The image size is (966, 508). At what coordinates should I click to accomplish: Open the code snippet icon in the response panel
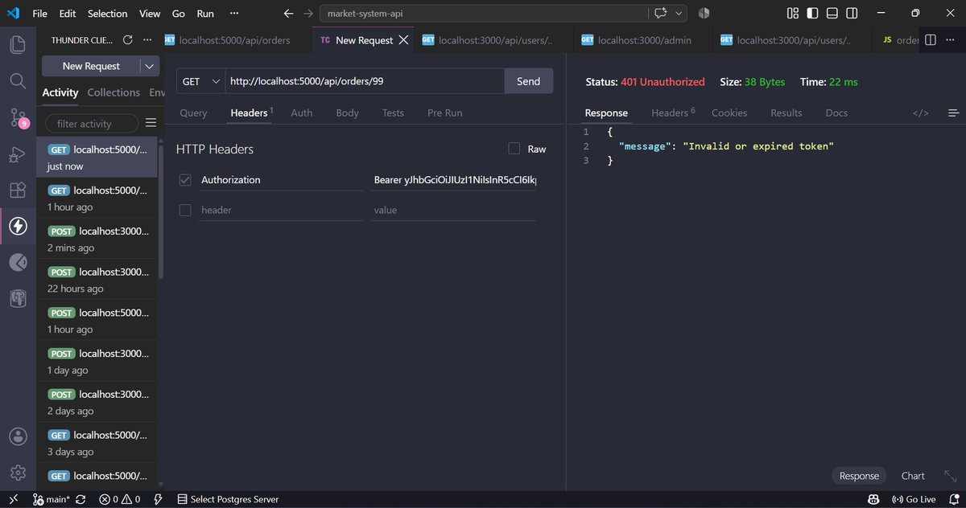921,113
